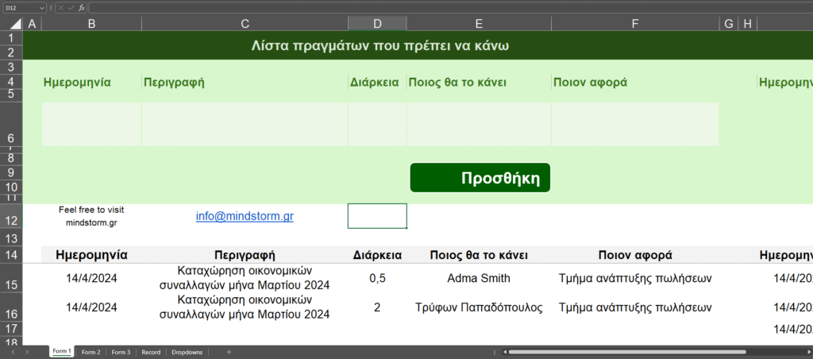
Task: Click the Insert Function fx icon
Action: point(81,7)
